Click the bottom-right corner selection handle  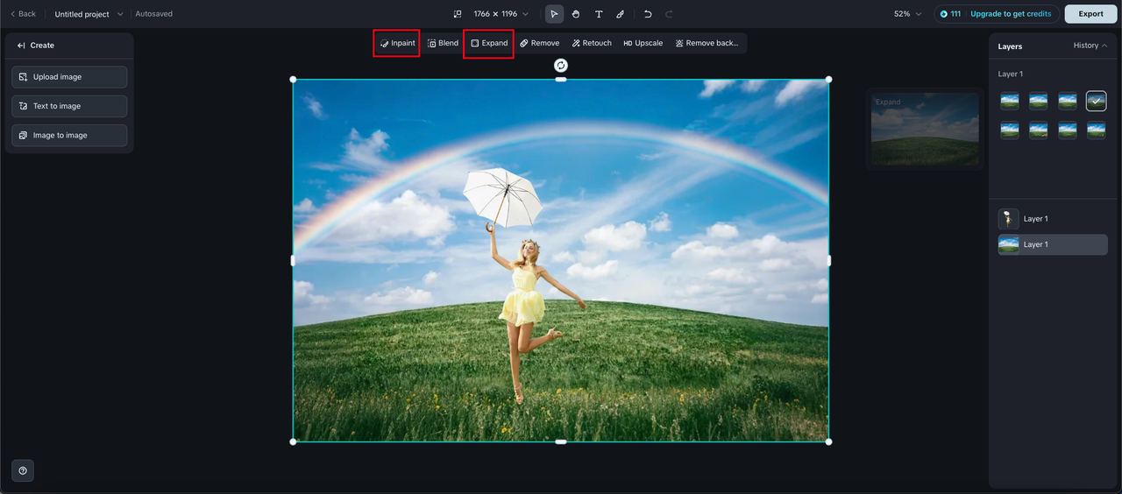pyautogui.click(x=828, y=441)
